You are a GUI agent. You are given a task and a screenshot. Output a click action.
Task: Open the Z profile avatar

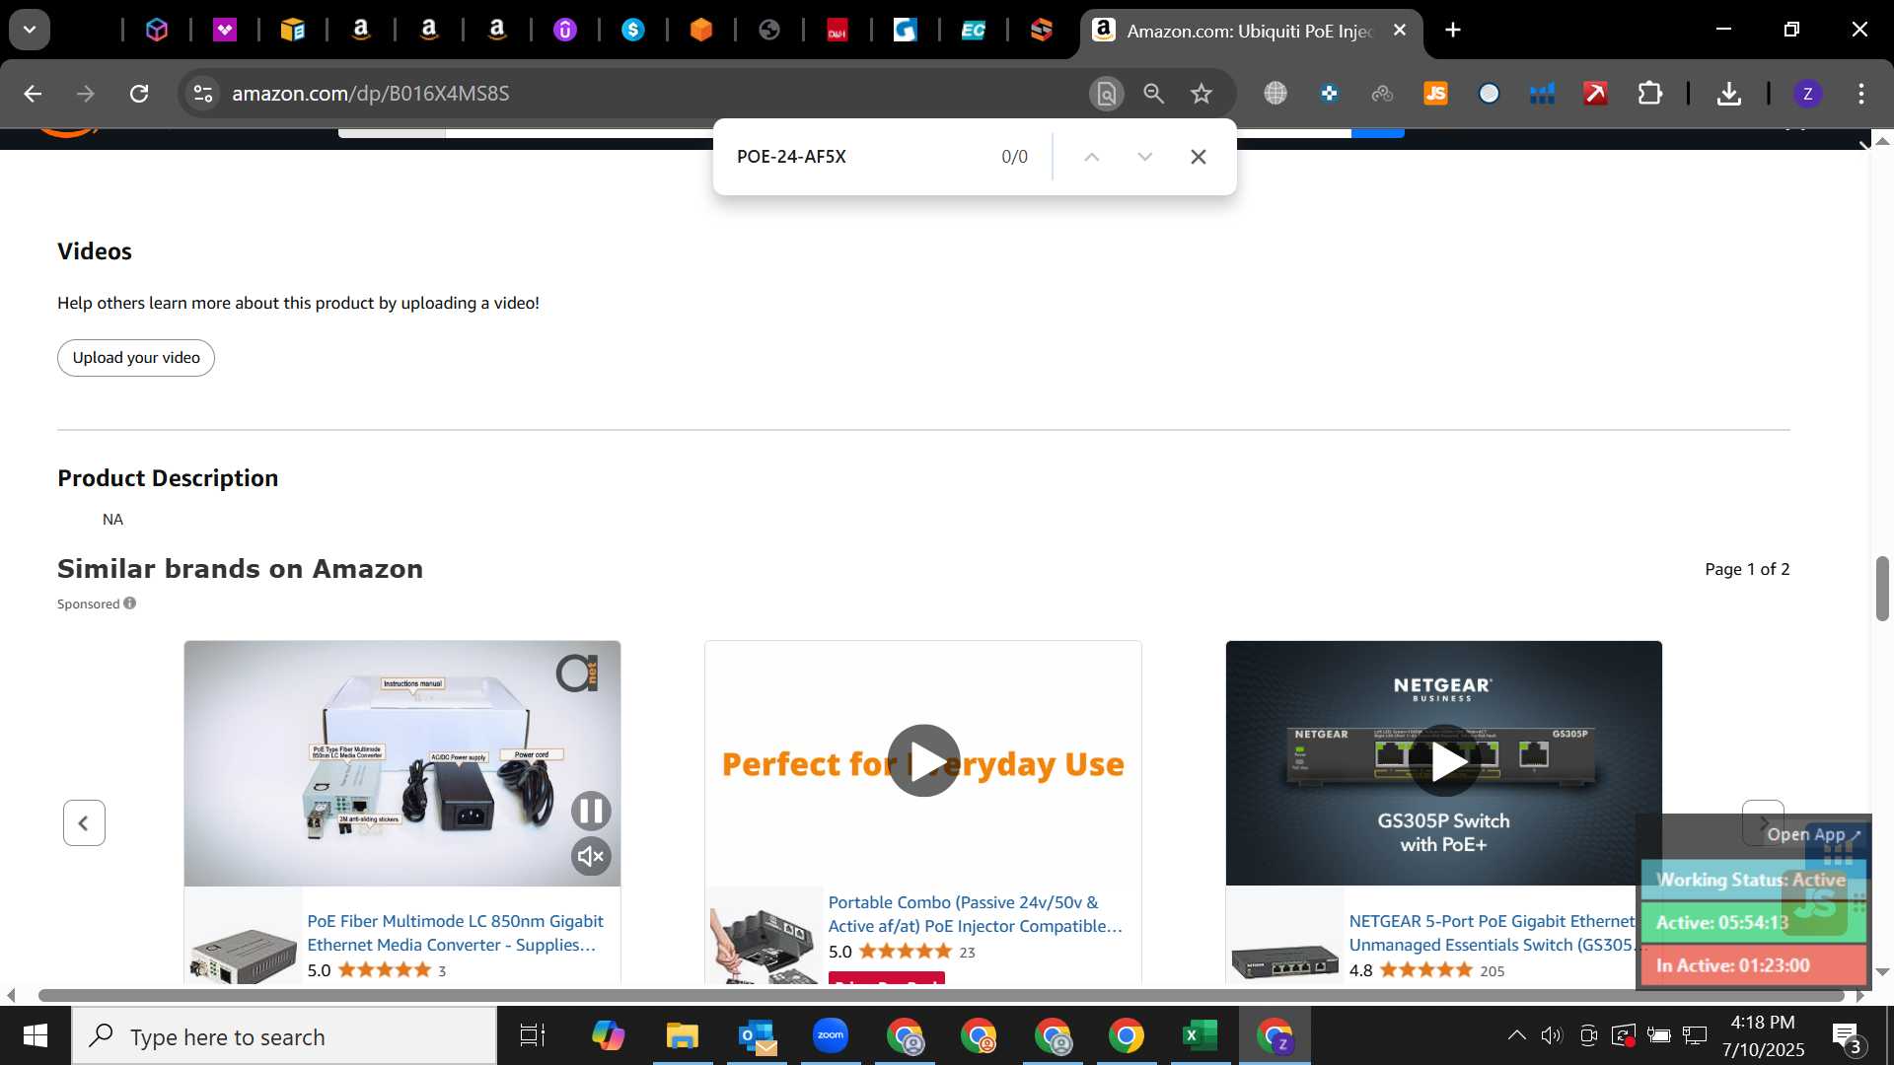click(1807, 94)
